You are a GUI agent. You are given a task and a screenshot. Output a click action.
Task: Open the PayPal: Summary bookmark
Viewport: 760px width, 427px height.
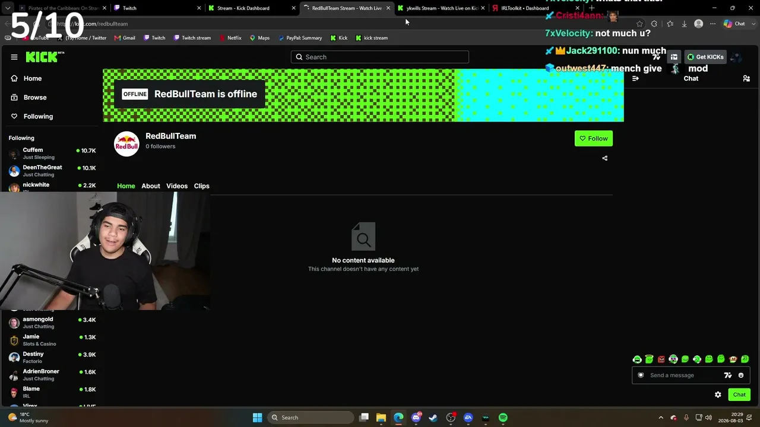point(300,38)
